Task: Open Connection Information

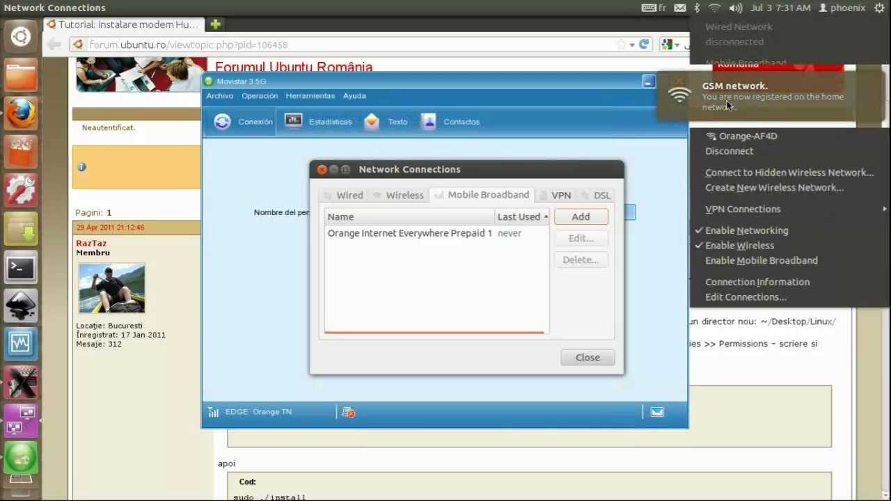Action: (x=757, y=282)
